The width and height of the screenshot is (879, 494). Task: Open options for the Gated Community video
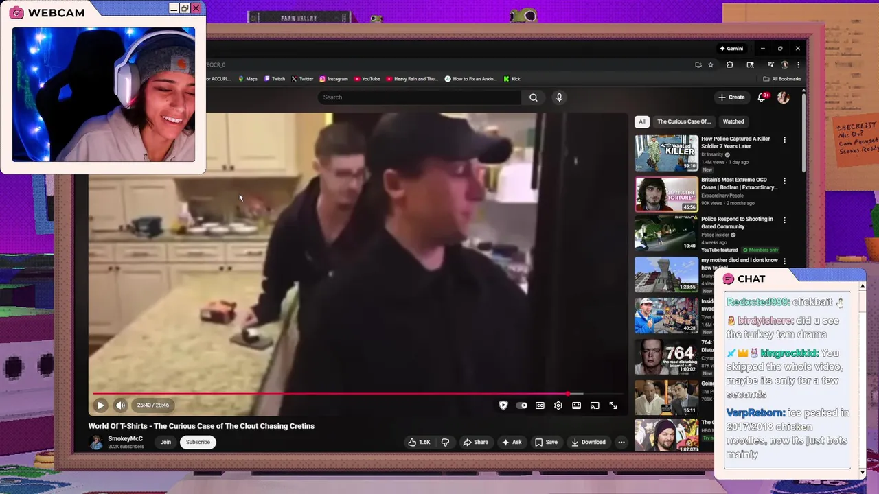784,220
